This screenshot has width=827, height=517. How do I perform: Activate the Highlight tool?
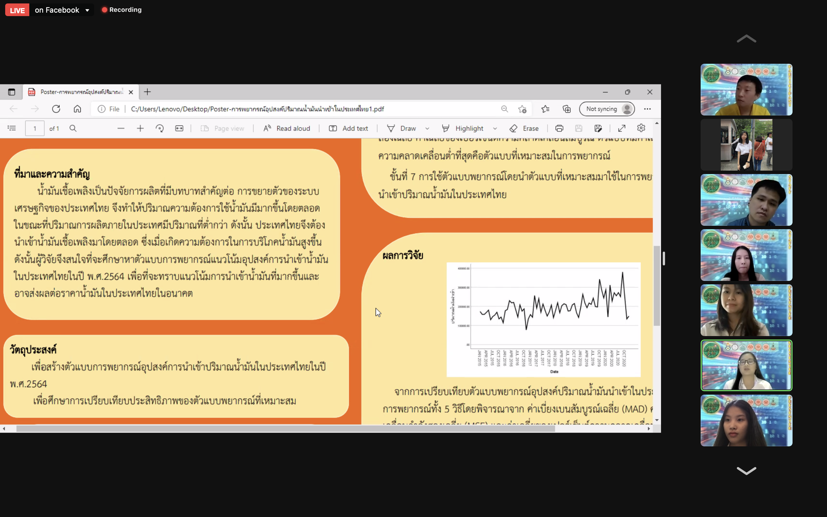[463, 128]
